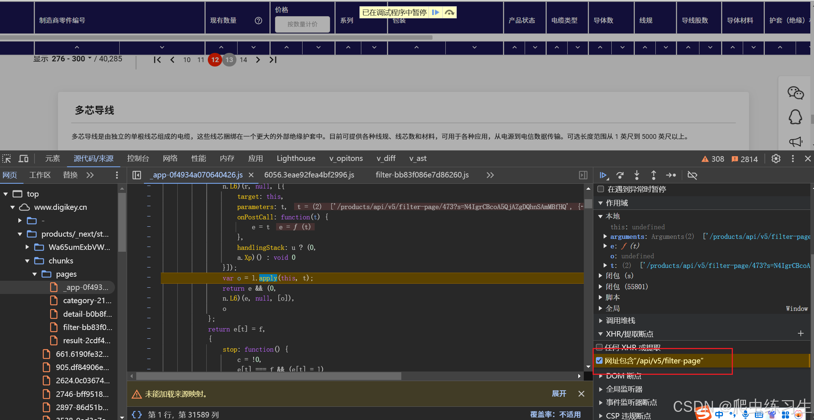Toggle device toolbar icon

(23, 159)
